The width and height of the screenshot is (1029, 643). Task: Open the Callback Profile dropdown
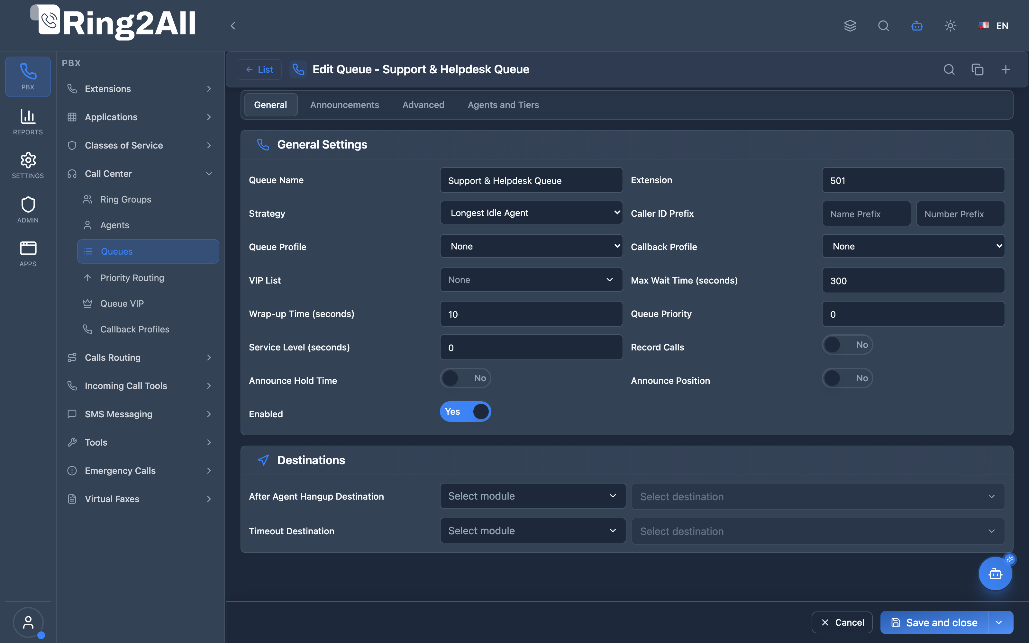pos(913,246)
